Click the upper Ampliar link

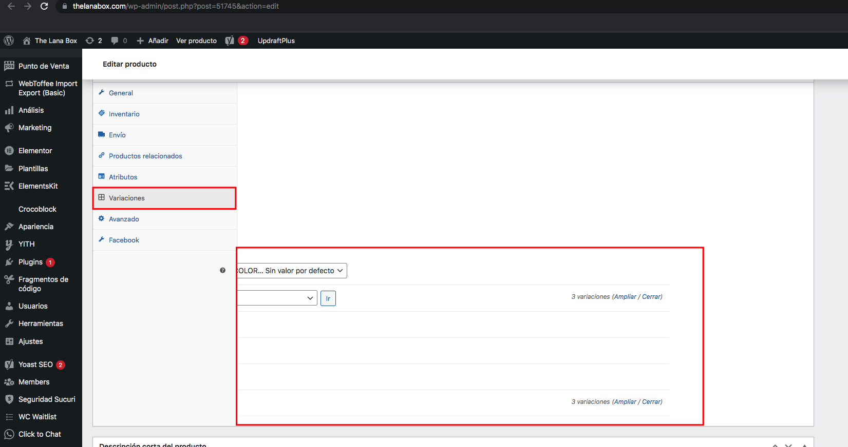click(625, 297)
